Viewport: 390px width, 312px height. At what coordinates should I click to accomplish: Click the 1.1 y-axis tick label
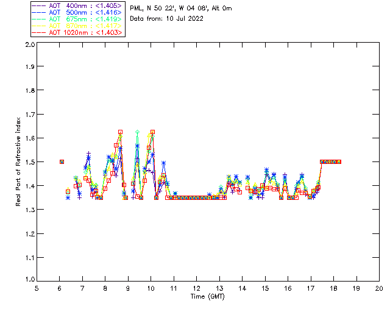(30, 258)
